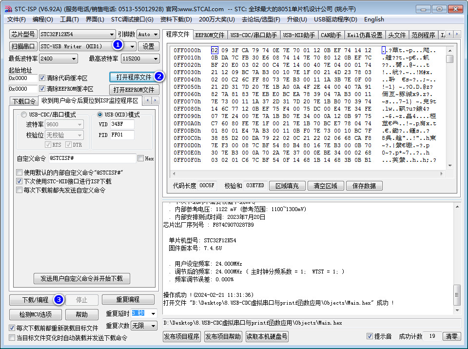
Task: Toggle 每次下载前都重新装载目标文件 checkbox
Action: [12, 328]
